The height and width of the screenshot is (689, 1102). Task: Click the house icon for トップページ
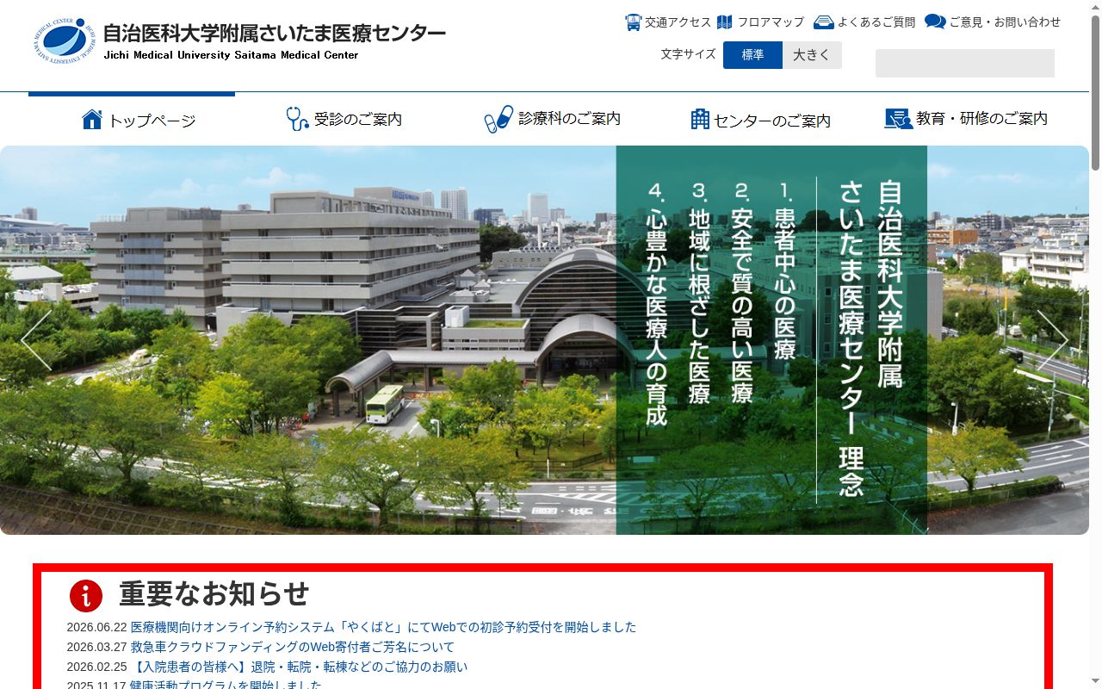point(92,119)
